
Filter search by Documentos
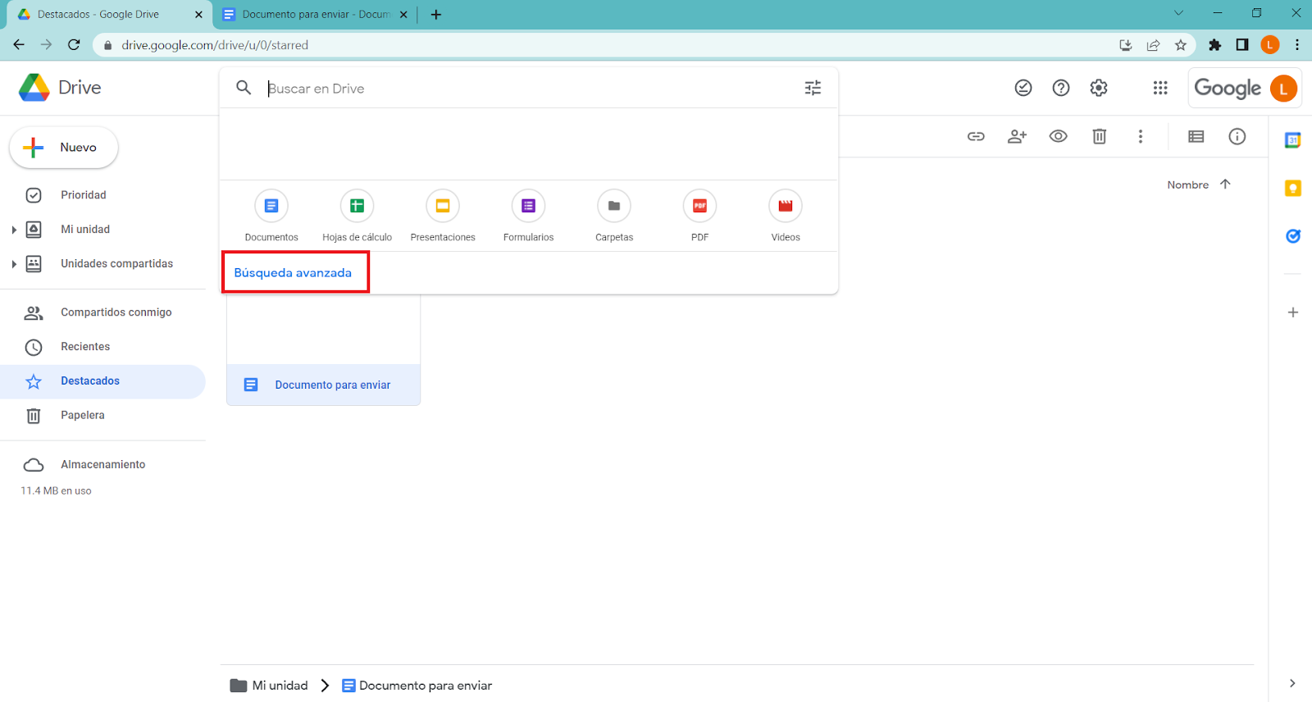pos(271,217)
